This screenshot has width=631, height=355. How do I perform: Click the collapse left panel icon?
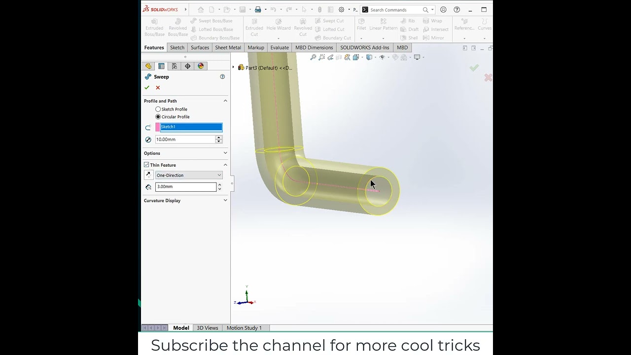465,48
